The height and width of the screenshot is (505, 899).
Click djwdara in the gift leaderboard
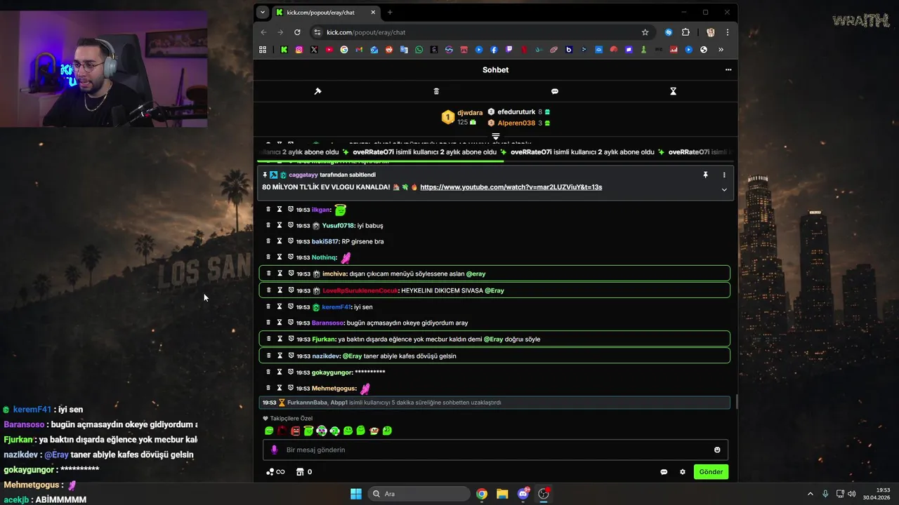(470, 112)
